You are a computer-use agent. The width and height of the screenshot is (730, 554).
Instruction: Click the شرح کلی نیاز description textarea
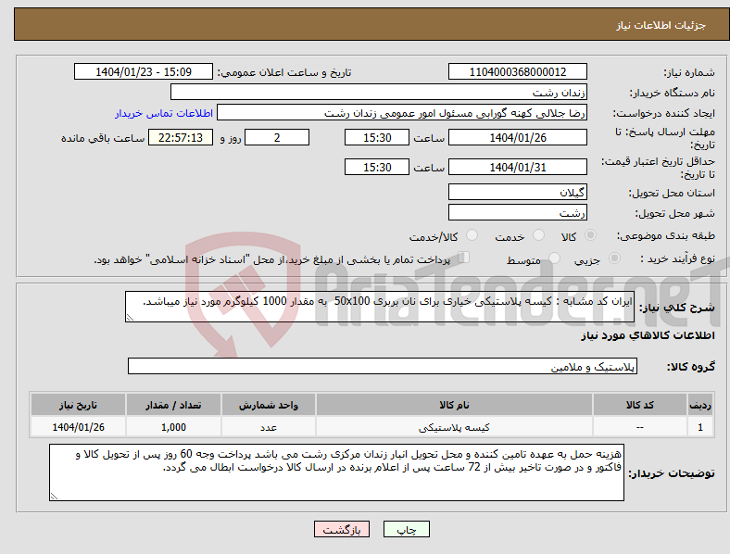[380, 307]
